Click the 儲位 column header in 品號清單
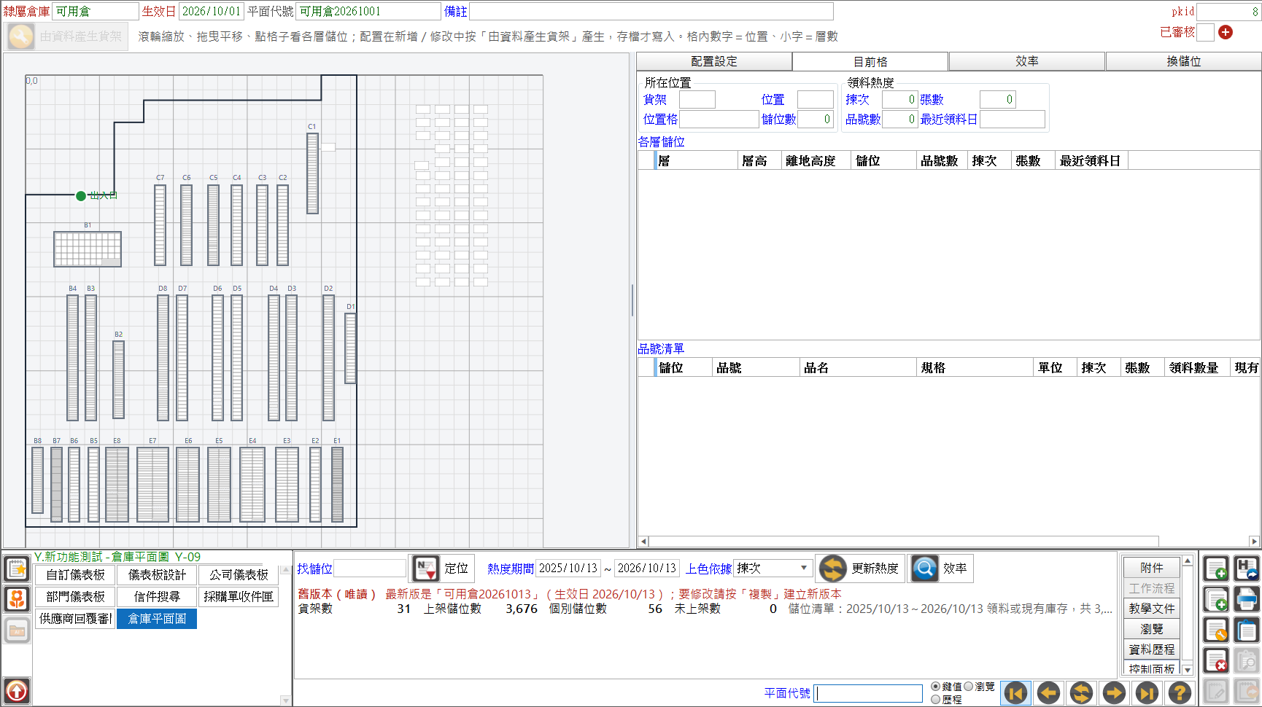This screenshot has width=1262, height=707. pos(684,368)
